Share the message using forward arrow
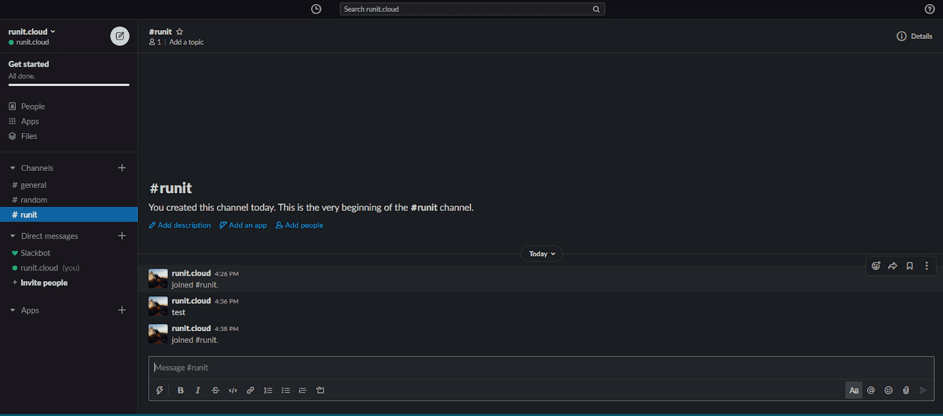The height and width of the screenshot is (416, 943). [893, 266]
